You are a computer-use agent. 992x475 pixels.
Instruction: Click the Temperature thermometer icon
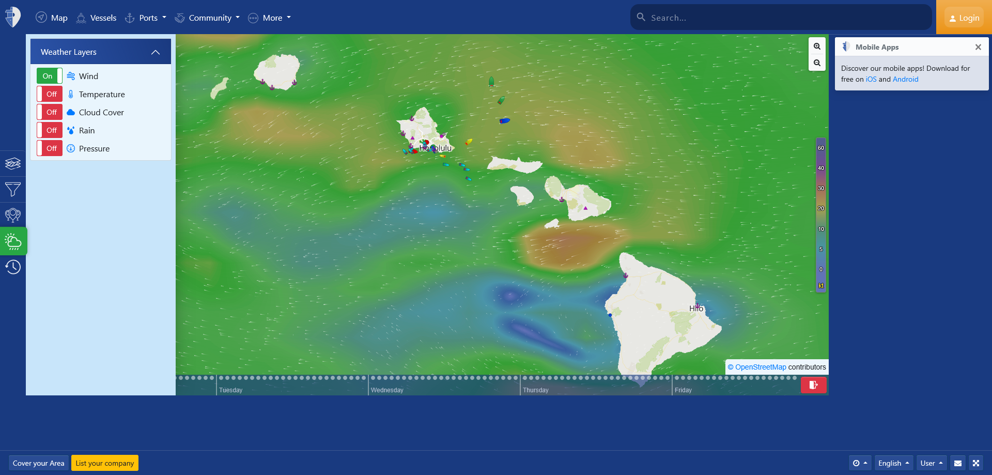coord(71,94)
